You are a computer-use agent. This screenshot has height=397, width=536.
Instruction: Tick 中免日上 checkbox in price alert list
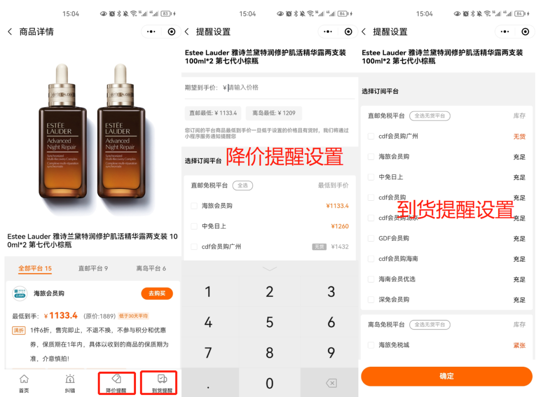coord(194,227)
